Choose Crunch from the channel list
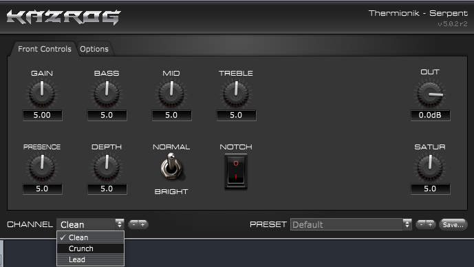This screenshot has width=474, height=267. click(x=90, y=248)
